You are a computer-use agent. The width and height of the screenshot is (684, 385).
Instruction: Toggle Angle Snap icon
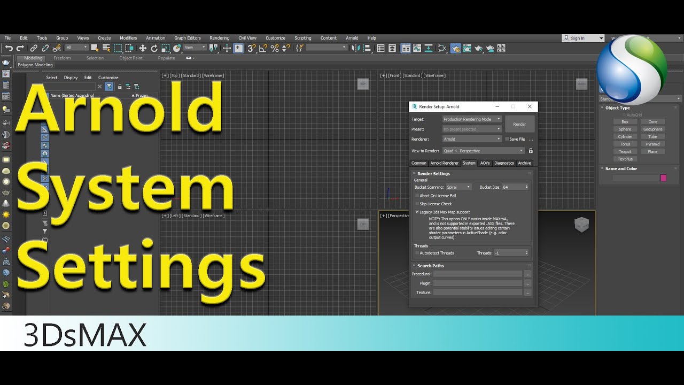(262, 48)
